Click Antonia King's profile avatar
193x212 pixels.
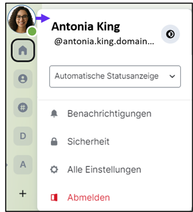click(21, 19)
